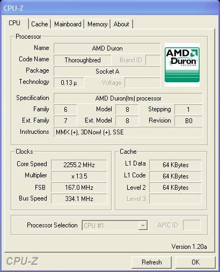Click the AMD Duron processor logo
Screen dimensions: 220x272
pos(182,65)
